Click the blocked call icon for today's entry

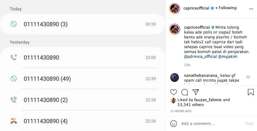(13, 24)
